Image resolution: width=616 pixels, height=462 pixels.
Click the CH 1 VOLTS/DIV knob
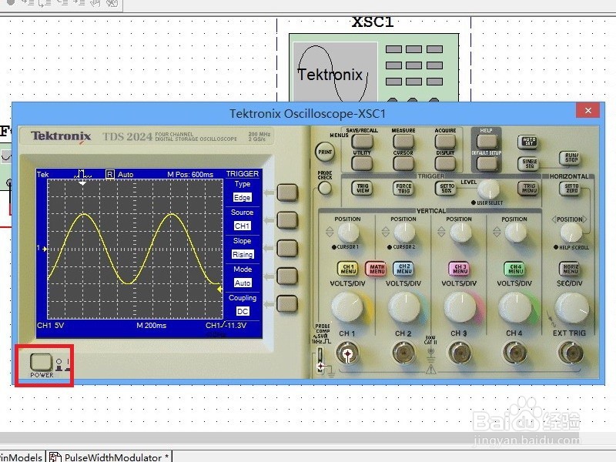pyautogui.click(x=348, y=308)
